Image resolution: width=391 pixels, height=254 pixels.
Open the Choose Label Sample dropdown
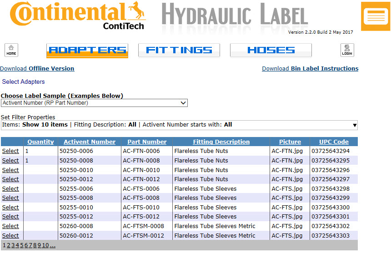[x=94, y=103]
